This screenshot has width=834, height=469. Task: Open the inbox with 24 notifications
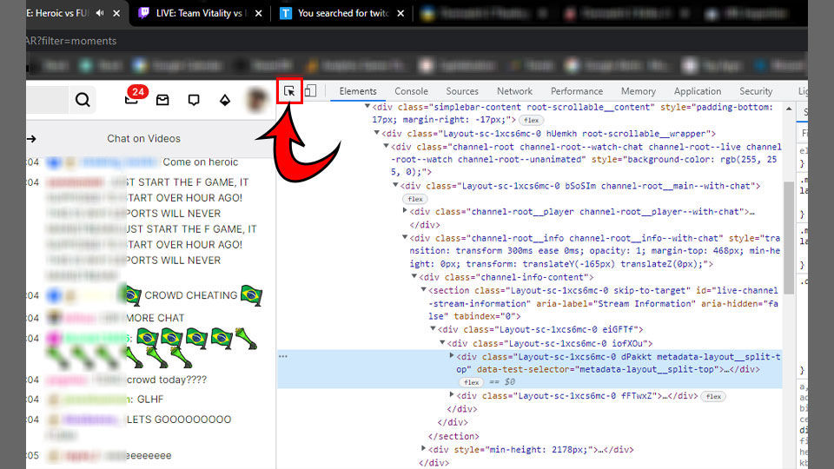point(132,98)
